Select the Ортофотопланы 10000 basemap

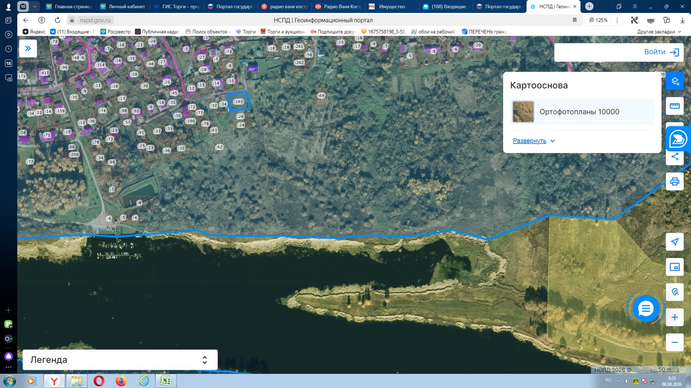click(583, 112)
